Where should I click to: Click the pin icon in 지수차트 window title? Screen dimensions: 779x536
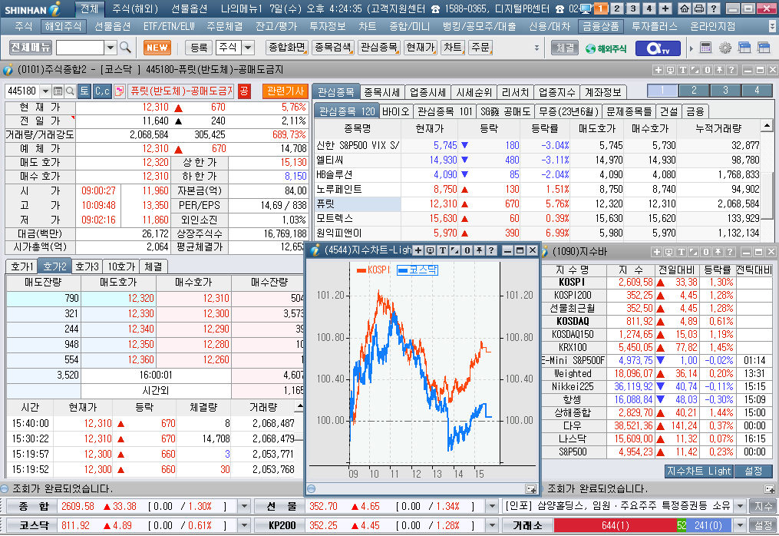(x=479, y=250)
